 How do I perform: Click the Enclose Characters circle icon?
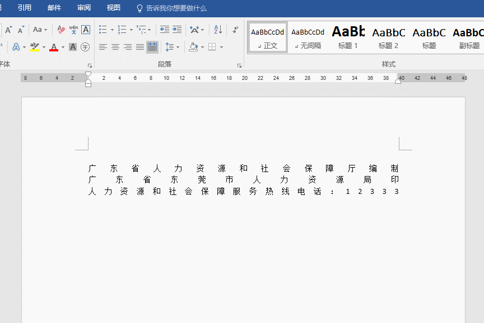click(85, 47)
